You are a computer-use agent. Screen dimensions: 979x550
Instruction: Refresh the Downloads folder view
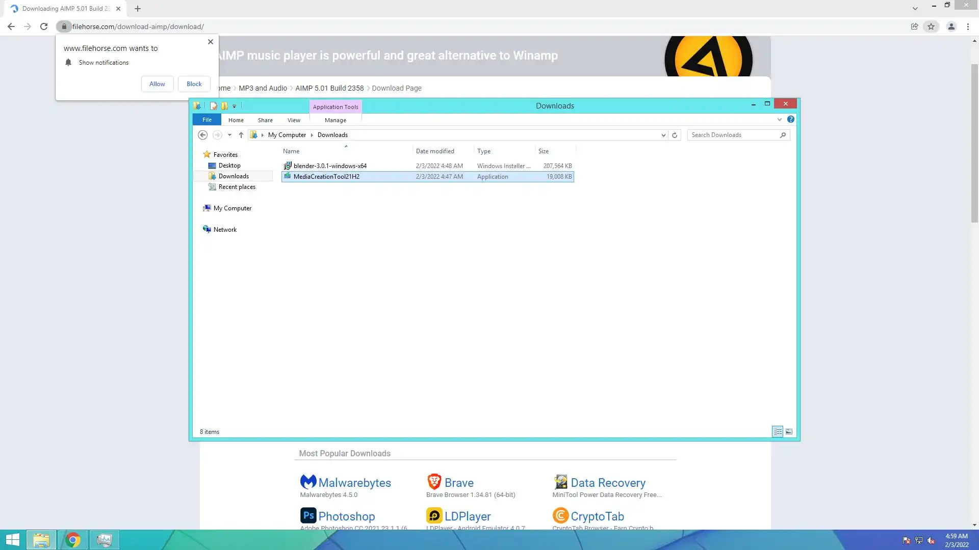click(675, 135)
